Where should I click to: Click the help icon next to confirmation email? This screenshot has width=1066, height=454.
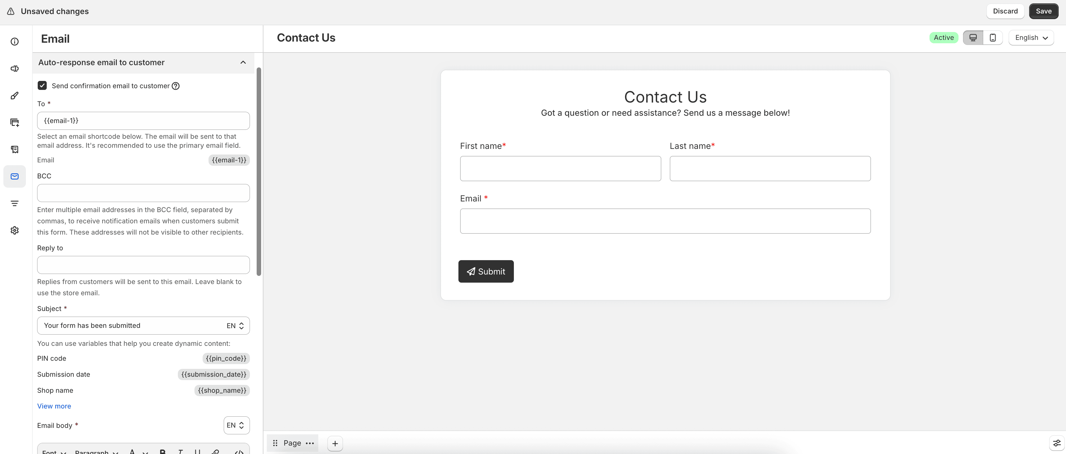(175, 86)
